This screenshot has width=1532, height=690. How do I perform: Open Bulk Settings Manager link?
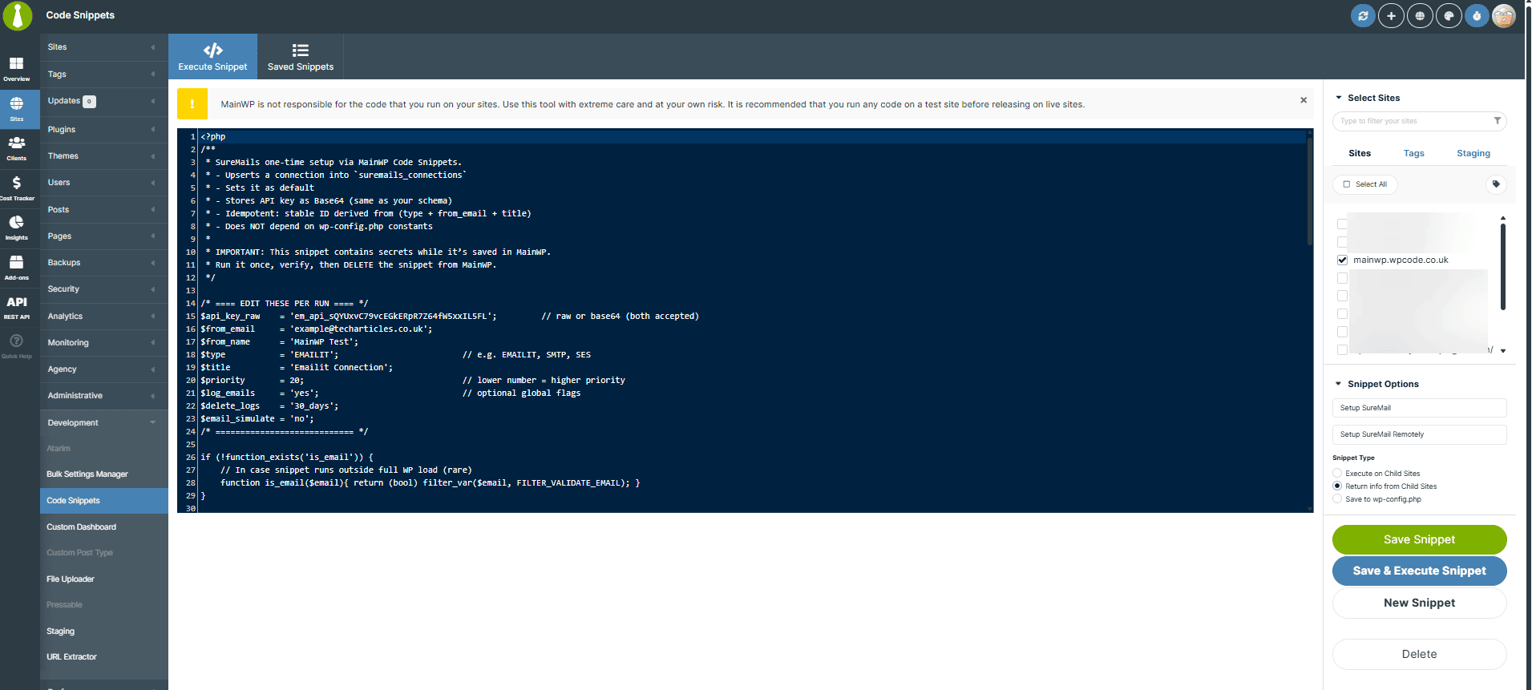coord(87,474)
